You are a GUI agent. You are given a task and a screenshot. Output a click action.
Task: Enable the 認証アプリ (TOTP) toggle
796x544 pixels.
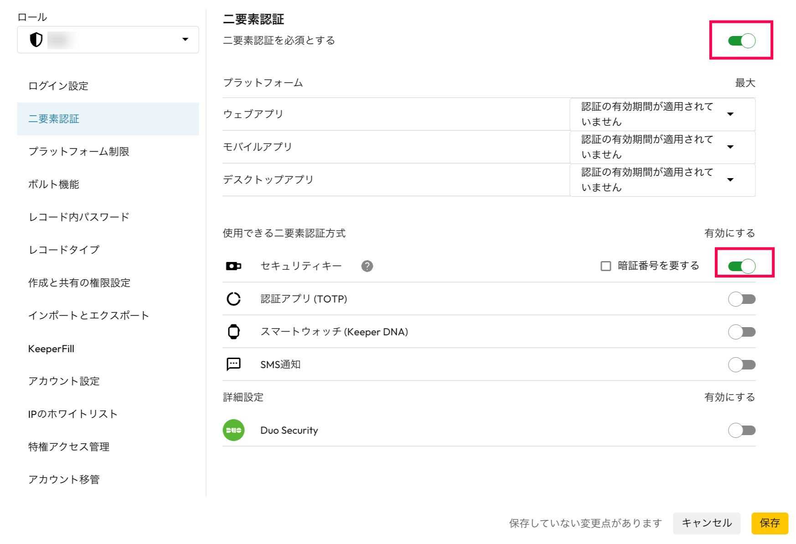(741, 299)
